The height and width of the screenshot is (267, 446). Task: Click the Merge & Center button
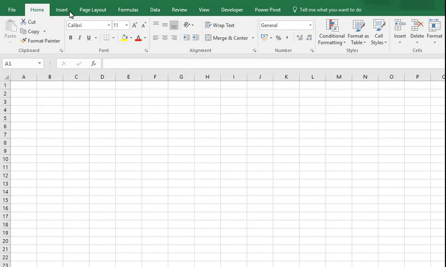point(226,38)
